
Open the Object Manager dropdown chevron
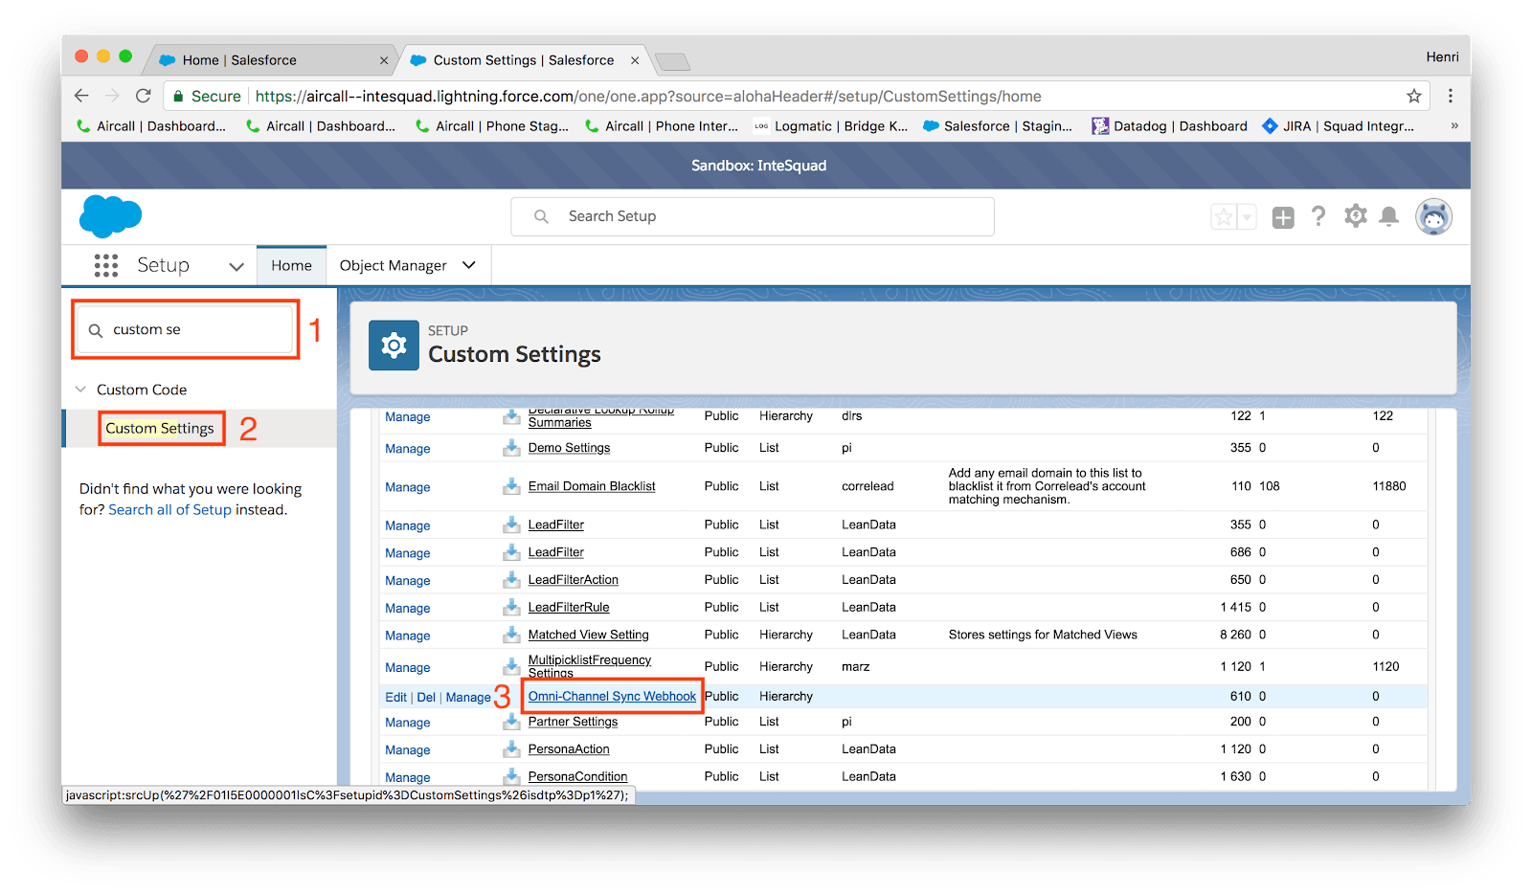pyautogui.click(x=469, y=265)
